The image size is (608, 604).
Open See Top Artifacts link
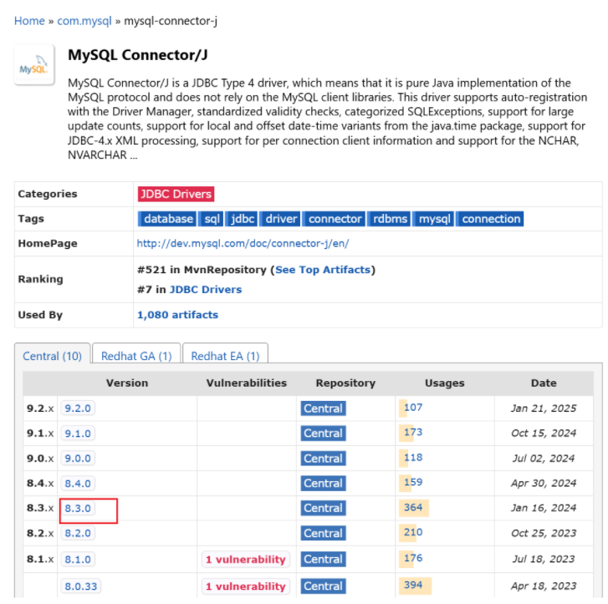tap(323, 270)
